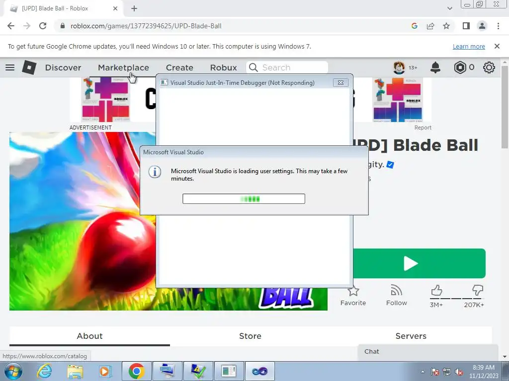
Task: Open Robux in Roblox navigation
Action: pos(223,67)
